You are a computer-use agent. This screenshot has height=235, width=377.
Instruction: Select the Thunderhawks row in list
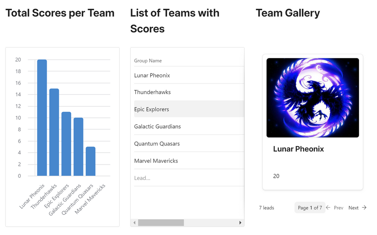189,92
